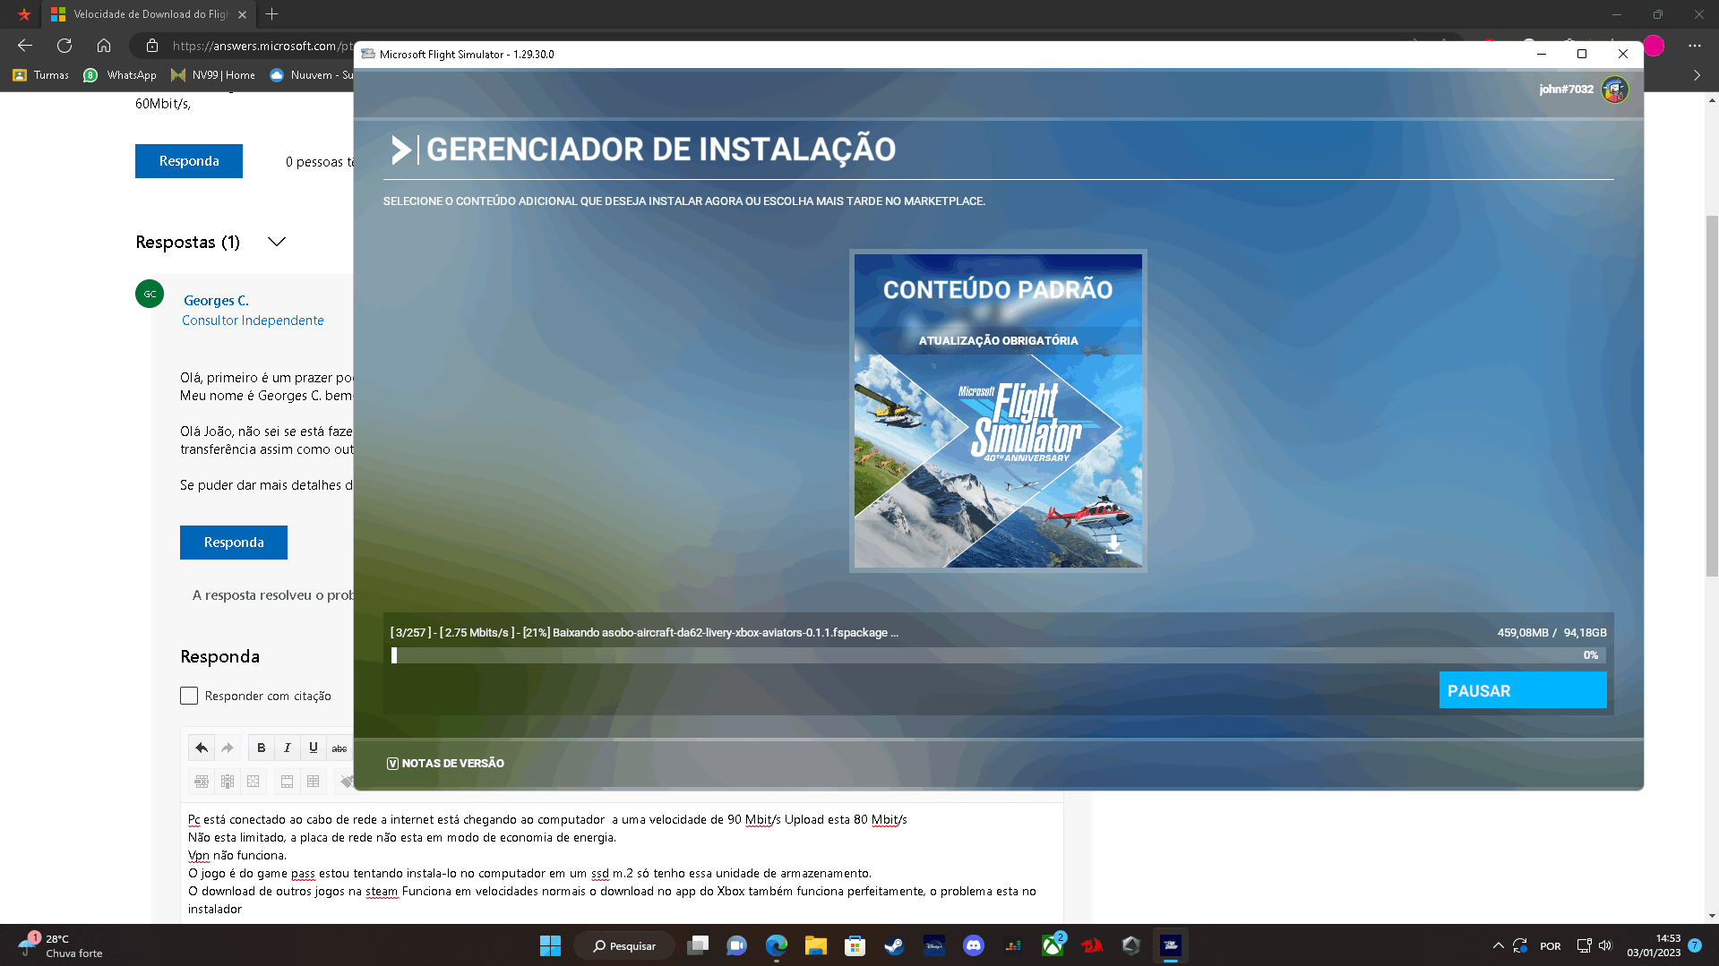Switch to Microsoft Edge on the taskbar
1719x966 pixels.
777,945
